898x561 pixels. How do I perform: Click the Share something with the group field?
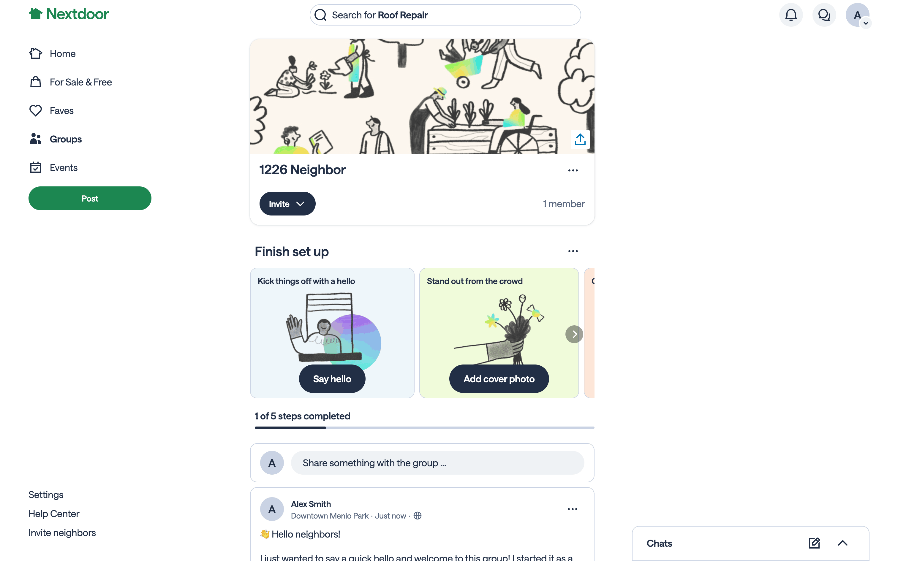437,463
